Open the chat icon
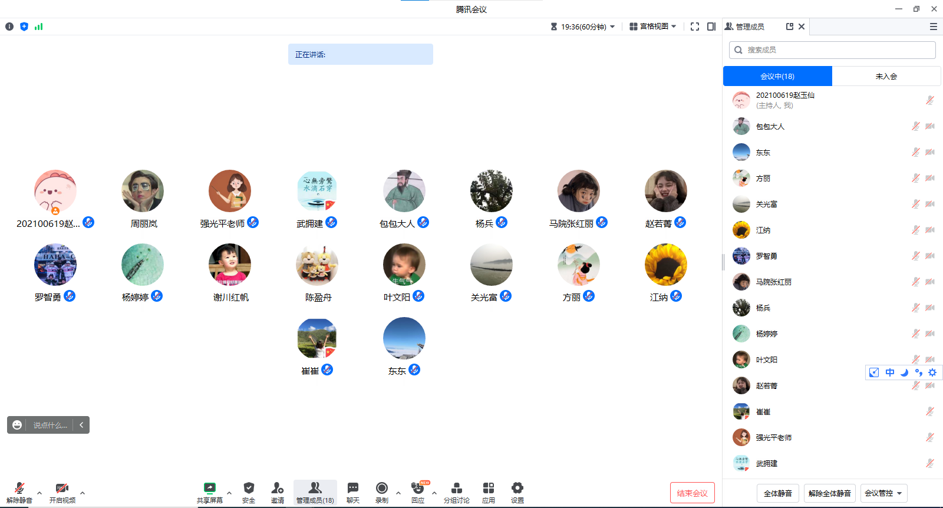 coord(352,489)
